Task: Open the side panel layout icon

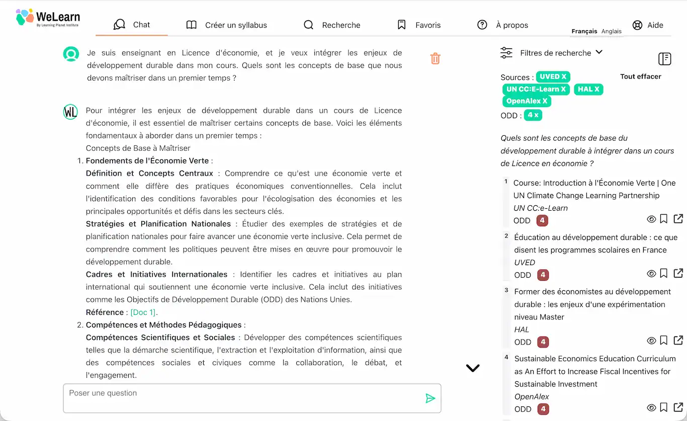Action: (664, 59)
